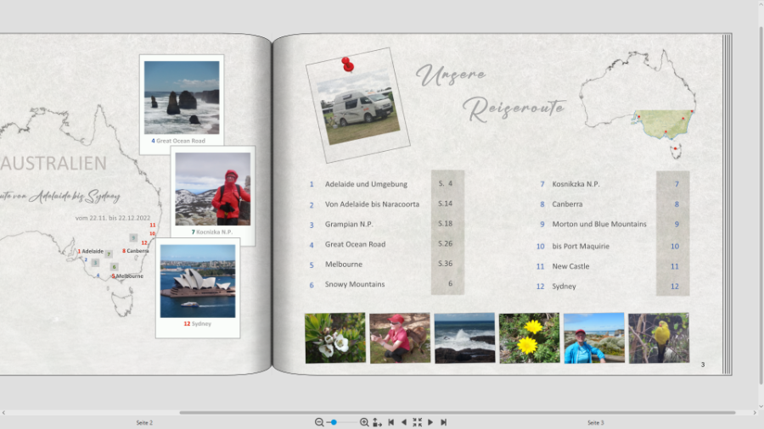Jump to the first page

pyautogui.click(x=390, y=422)
